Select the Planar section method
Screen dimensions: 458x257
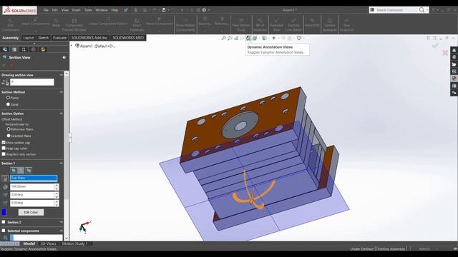(8, 98)
